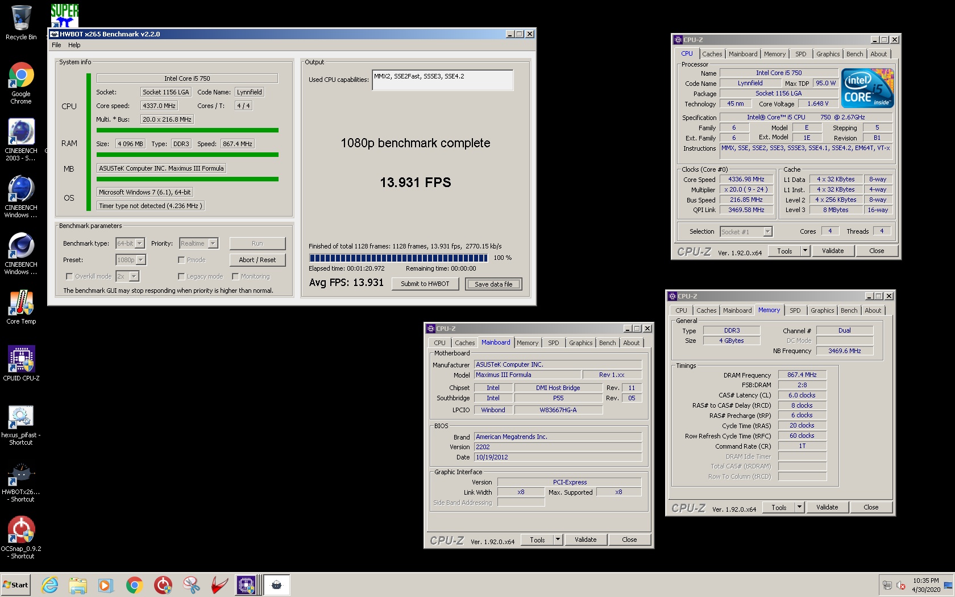Click the taskbar clock showing 10:35 PM
This screenshot has height=597, width=955.
click(926, 585)
